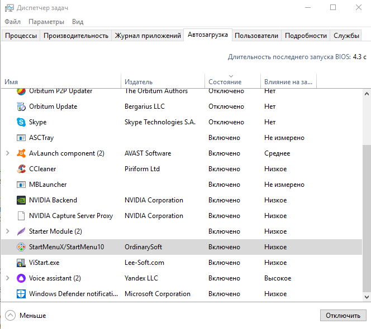Expand the Starter Module group
Image resolution: width=371 pixels, height=329 pixels.
[x=8, y=231]
